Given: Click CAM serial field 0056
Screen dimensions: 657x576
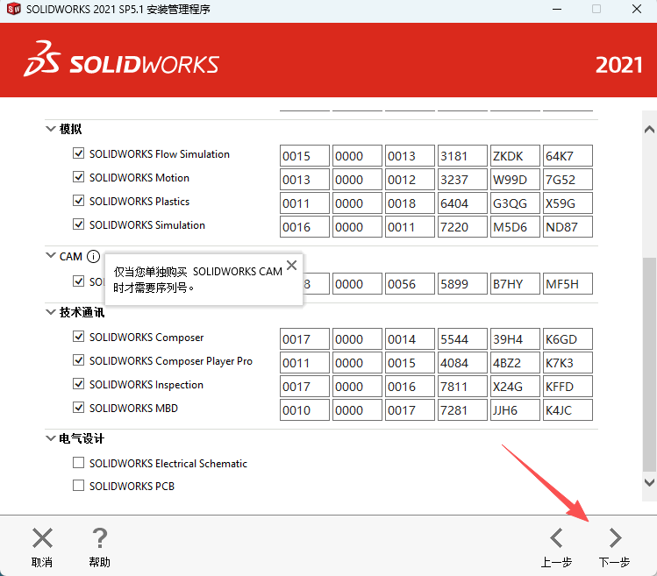Looking at the screenshot, I should click(410, 283).
